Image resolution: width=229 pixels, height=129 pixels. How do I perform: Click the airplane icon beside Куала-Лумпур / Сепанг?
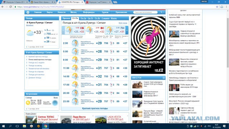(x=27, y=23)
